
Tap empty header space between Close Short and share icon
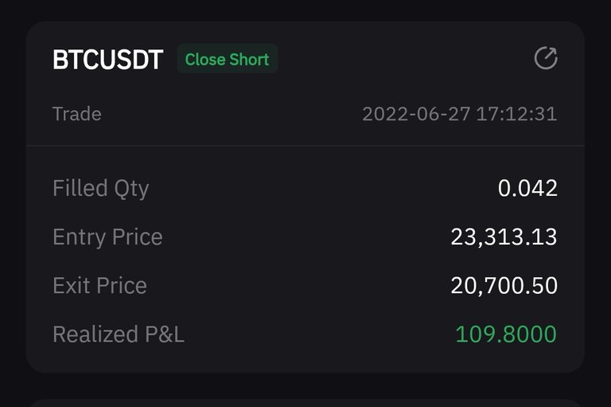(406, 59)
